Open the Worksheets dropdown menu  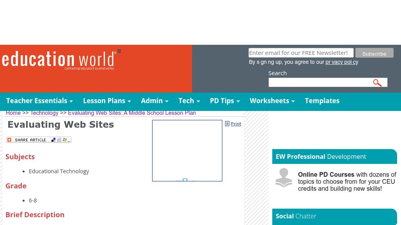click(x=272, y=101)
